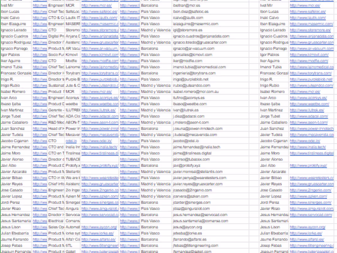
Task: Open the modfie.com link beside the Modfie company cell
Action: coord(100,61)
